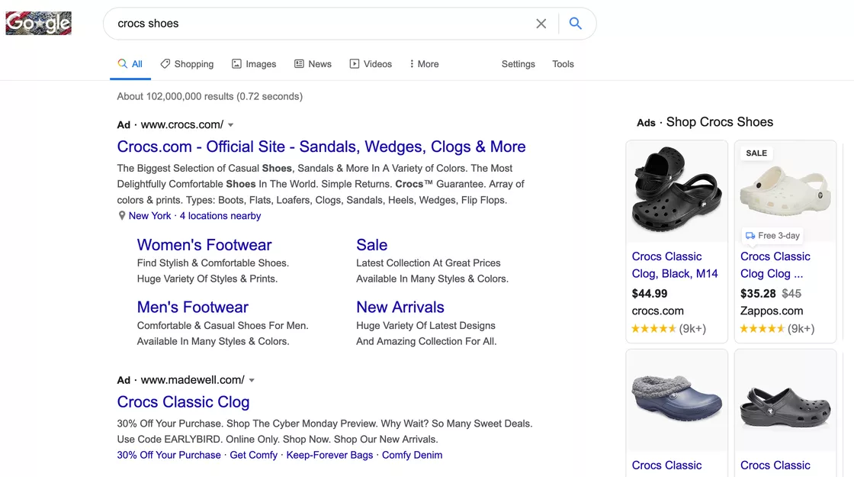
Task: Click the blue magnifying glass search button
Action: pyautogui.click(x=576, y=24)
